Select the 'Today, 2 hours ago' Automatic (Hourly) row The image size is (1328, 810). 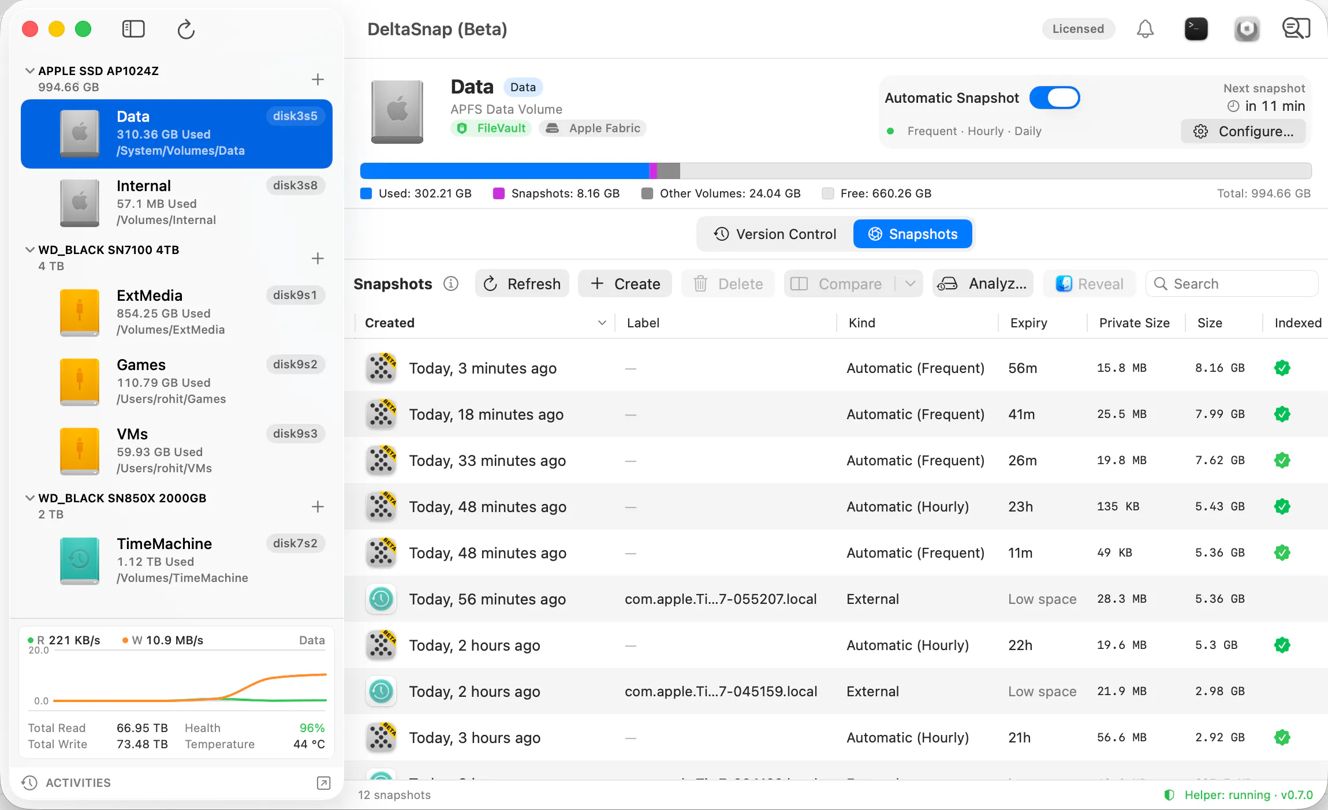[x=836, y=645]
